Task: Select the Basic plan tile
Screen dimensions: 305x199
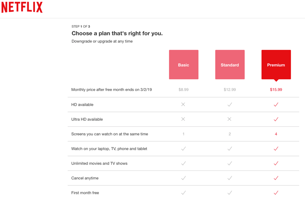Action: [184, 65]
